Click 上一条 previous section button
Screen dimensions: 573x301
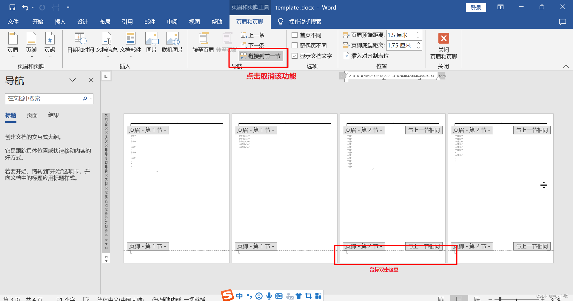click(253, 35)
